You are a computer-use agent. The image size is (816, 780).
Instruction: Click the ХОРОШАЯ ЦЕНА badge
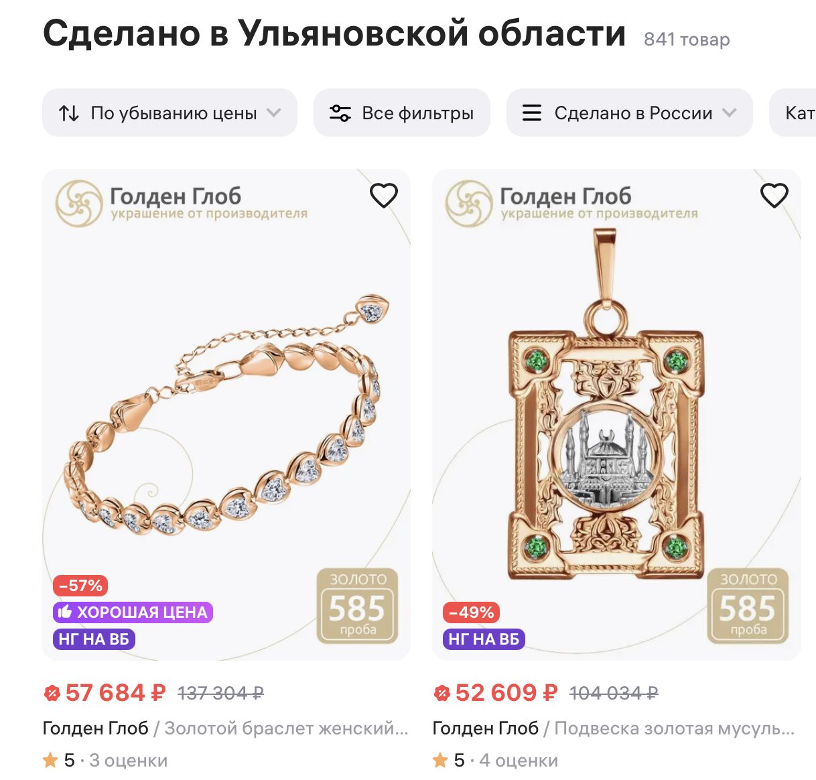pyautogui.click(x=133, y=612)
